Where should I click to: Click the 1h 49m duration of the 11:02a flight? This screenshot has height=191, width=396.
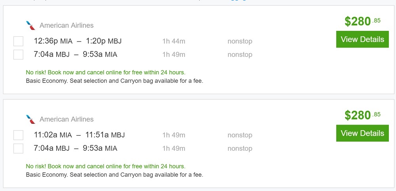(173, 135)
